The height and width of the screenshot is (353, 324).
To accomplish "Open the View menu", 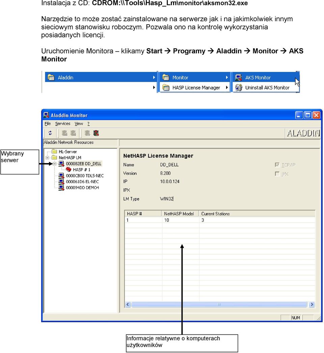I will coord(79,124).
